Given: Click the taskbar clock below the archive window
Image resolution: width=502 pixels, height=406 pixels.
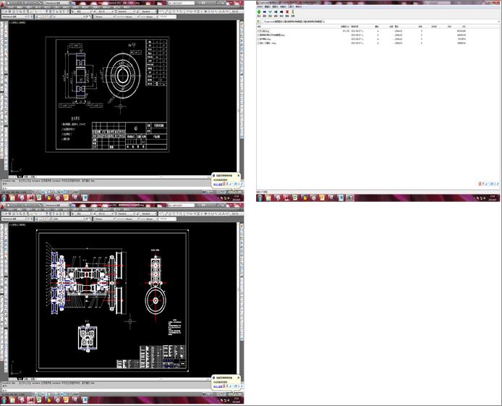Looking at the screenshot, I should coord(493,198).
